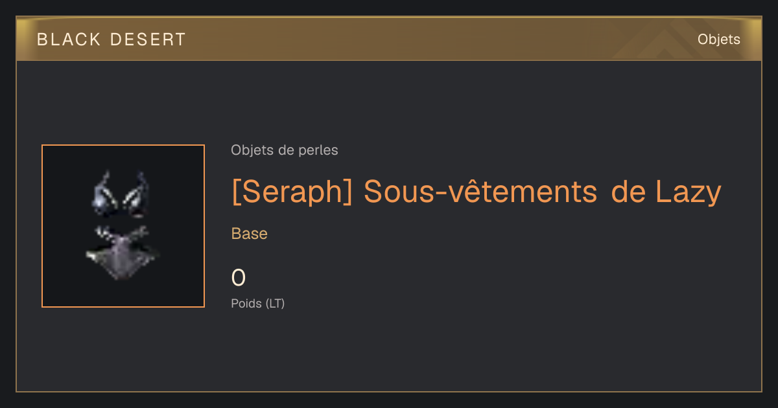Image resolution: width=778 pixels, height=408 pixels.
Task: Open the Objets de perles category
Action: tap(285, 150)
